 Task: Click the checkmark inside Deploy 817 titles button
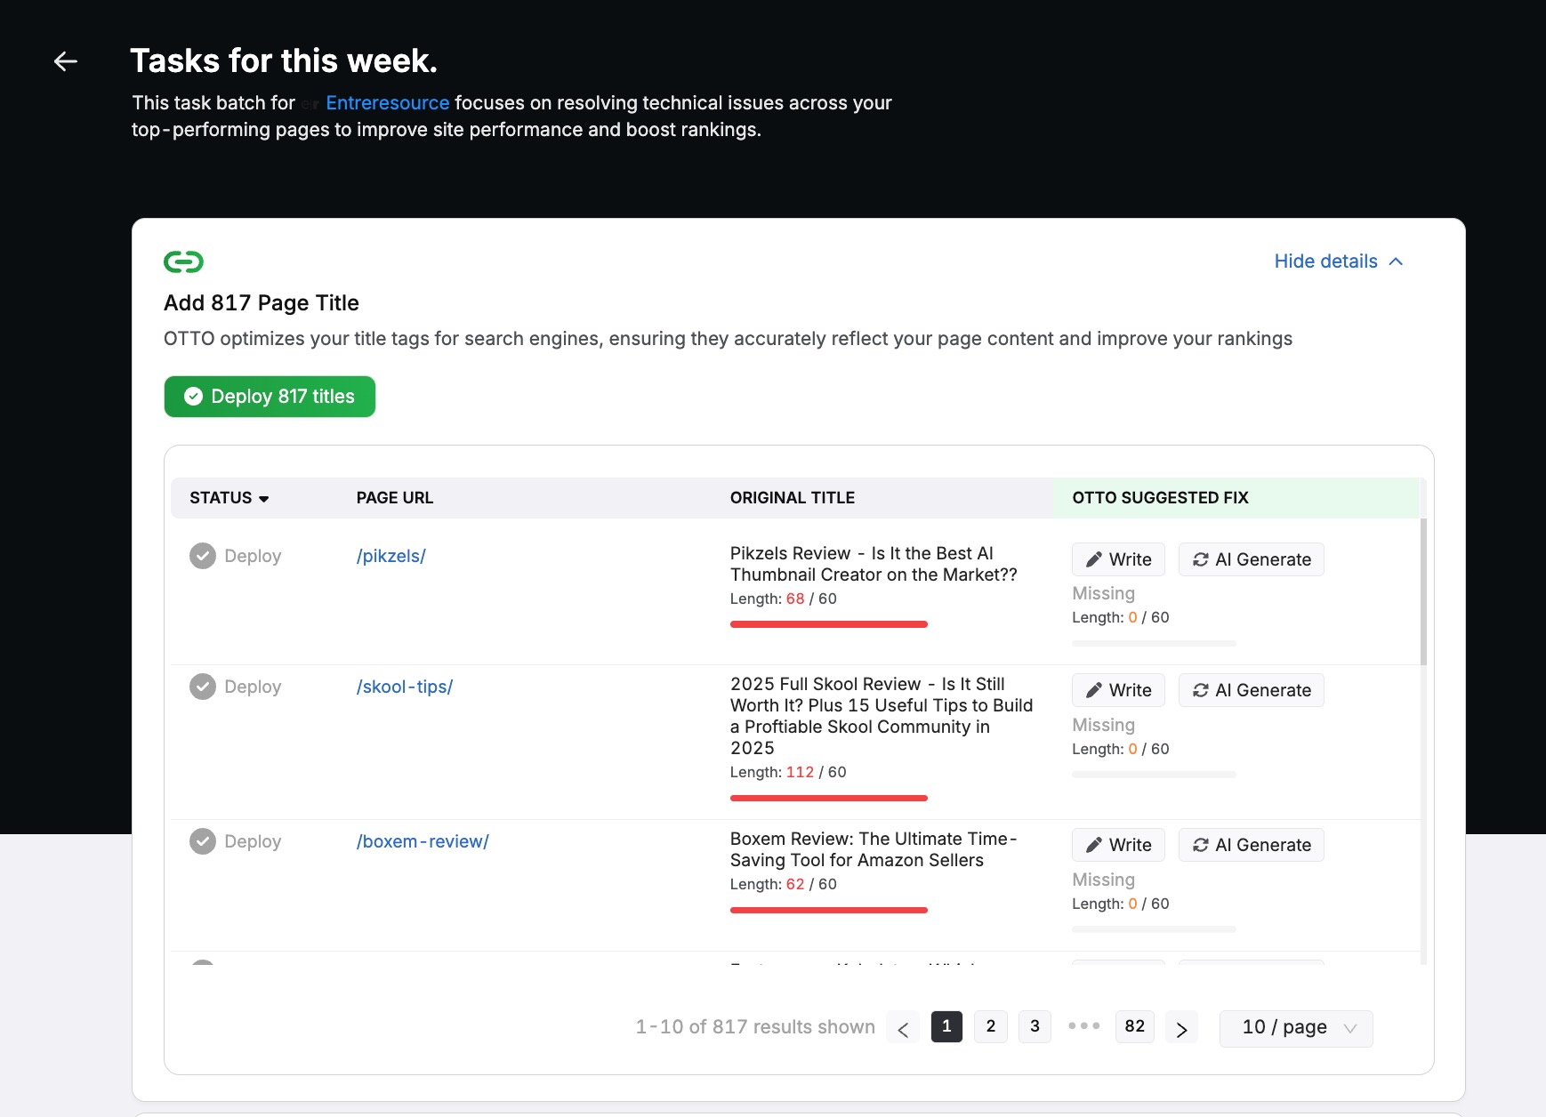point(194,397)
